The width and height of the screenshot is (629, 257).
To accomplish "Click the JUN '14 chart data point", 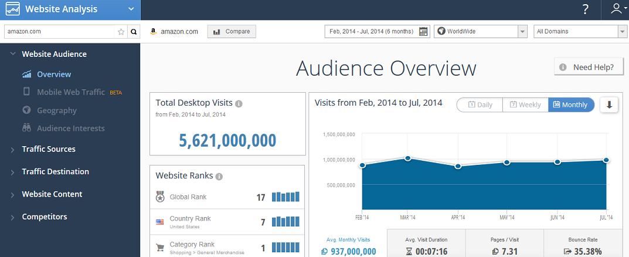I will [x=557, y=162].
